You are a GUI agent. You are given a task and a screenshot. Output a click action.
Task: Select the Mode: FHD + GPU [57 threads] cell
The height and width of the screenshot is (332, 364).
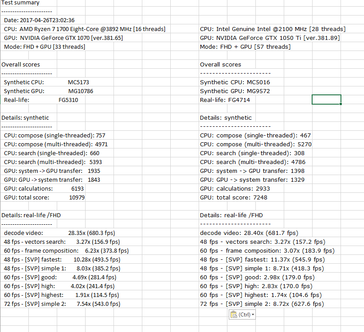tap(245, 47)
